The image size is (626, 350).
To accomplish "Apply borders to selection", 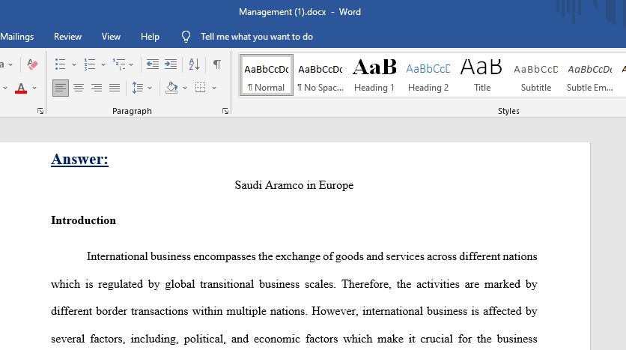I will 201,88.
